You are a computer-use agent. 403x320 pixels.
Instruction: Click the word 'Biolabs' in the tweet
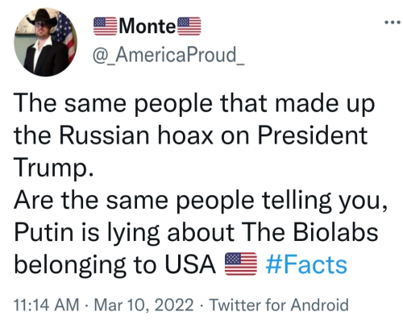click(335, 232)
